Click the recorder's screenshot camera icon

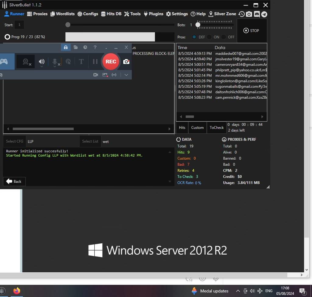coord(126,62)
